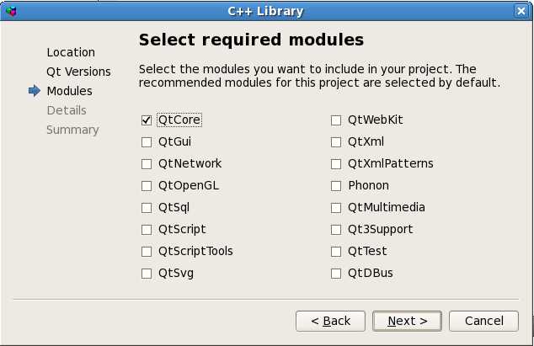Check the Qt3Support option
The height and width of the screenshot is (346, 534).
336,230
